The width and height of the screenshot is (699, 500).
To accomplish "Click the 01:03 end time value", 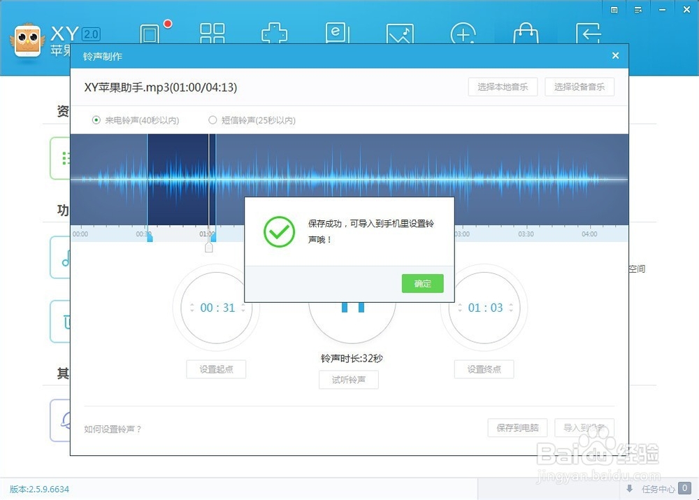I will pyautogui.click(x=486, y=308).
